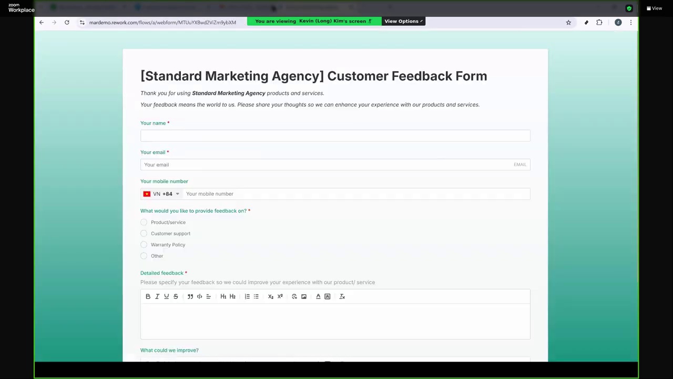Click the browser address bar URL
The height and width of the screenshot is (379, 673).
tap(162, 23)
